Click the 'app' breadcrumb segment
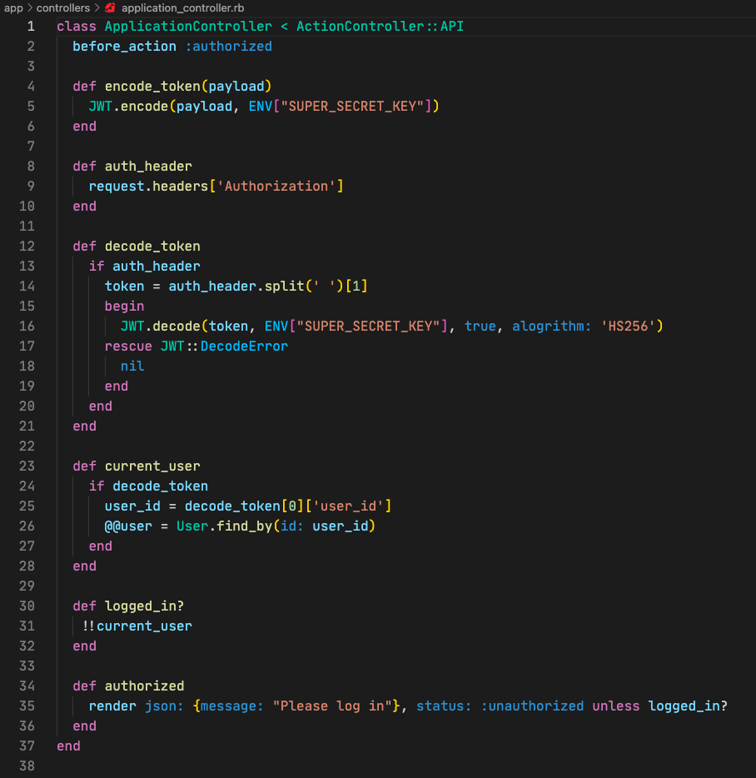 coord(13,8)
